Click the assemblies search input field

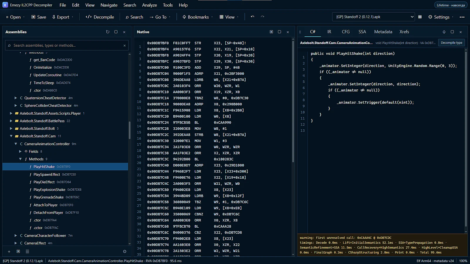67,45
